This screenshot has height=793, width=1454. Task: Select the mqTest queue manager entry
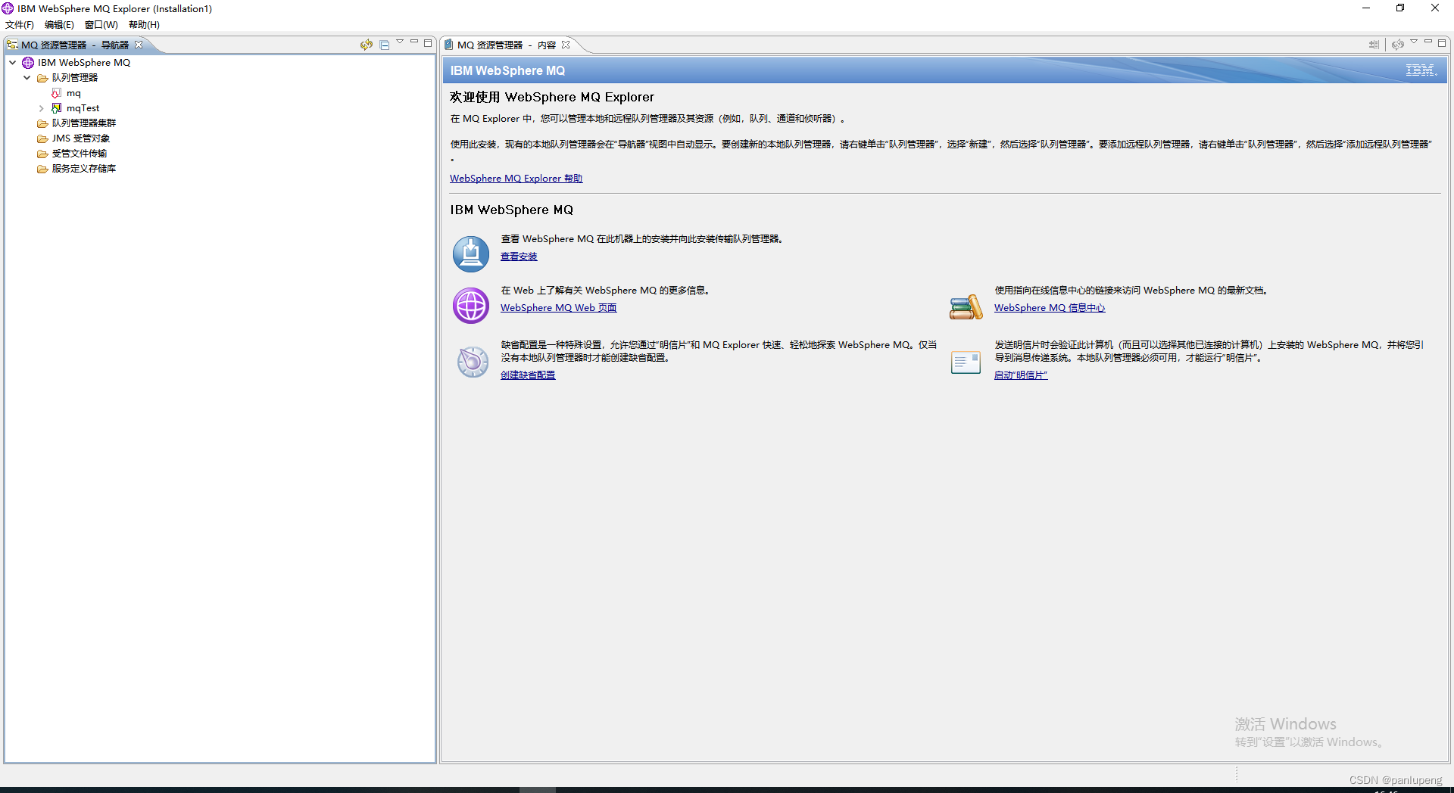(83, 108)
